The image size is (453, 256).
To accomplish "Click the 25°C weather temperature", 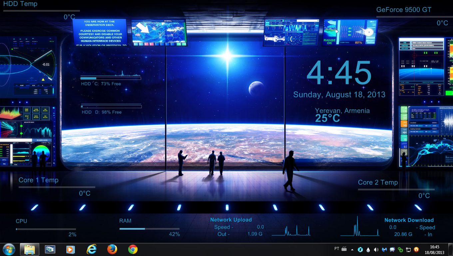I will 328,118.
